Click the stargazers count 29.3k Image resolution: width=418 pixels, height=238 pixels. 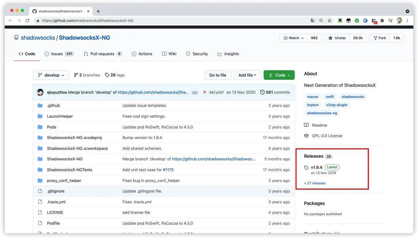pos(358,38)
